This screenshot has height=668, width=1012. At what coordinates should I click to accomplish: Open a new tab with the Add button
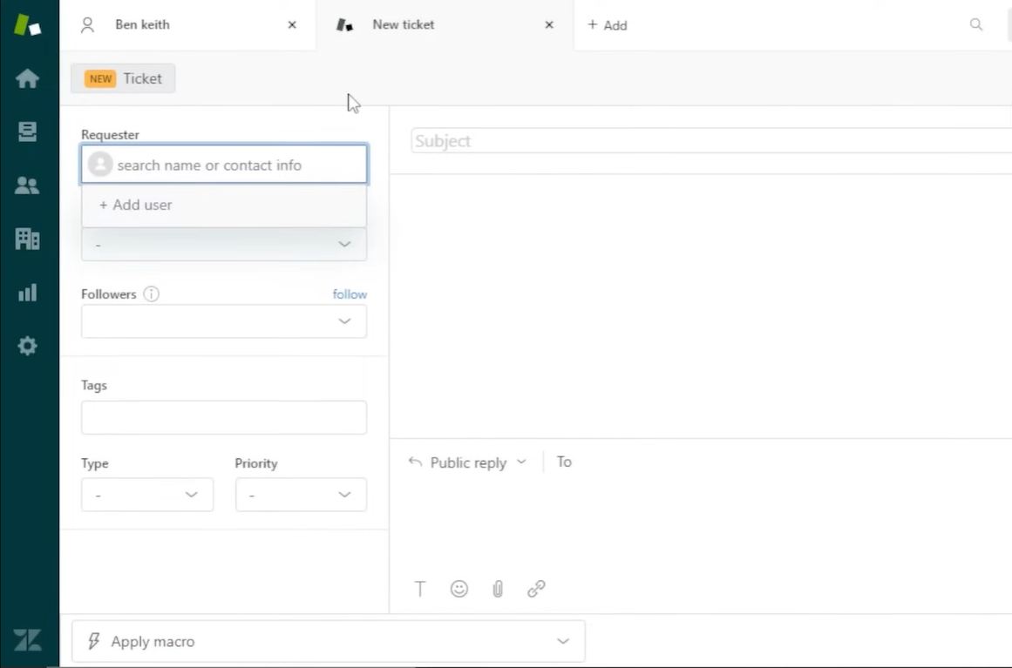(x=608, y=25)
